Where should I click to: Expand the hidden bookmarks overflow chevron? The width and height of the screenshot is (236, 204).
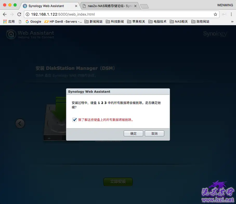(232, 22)
